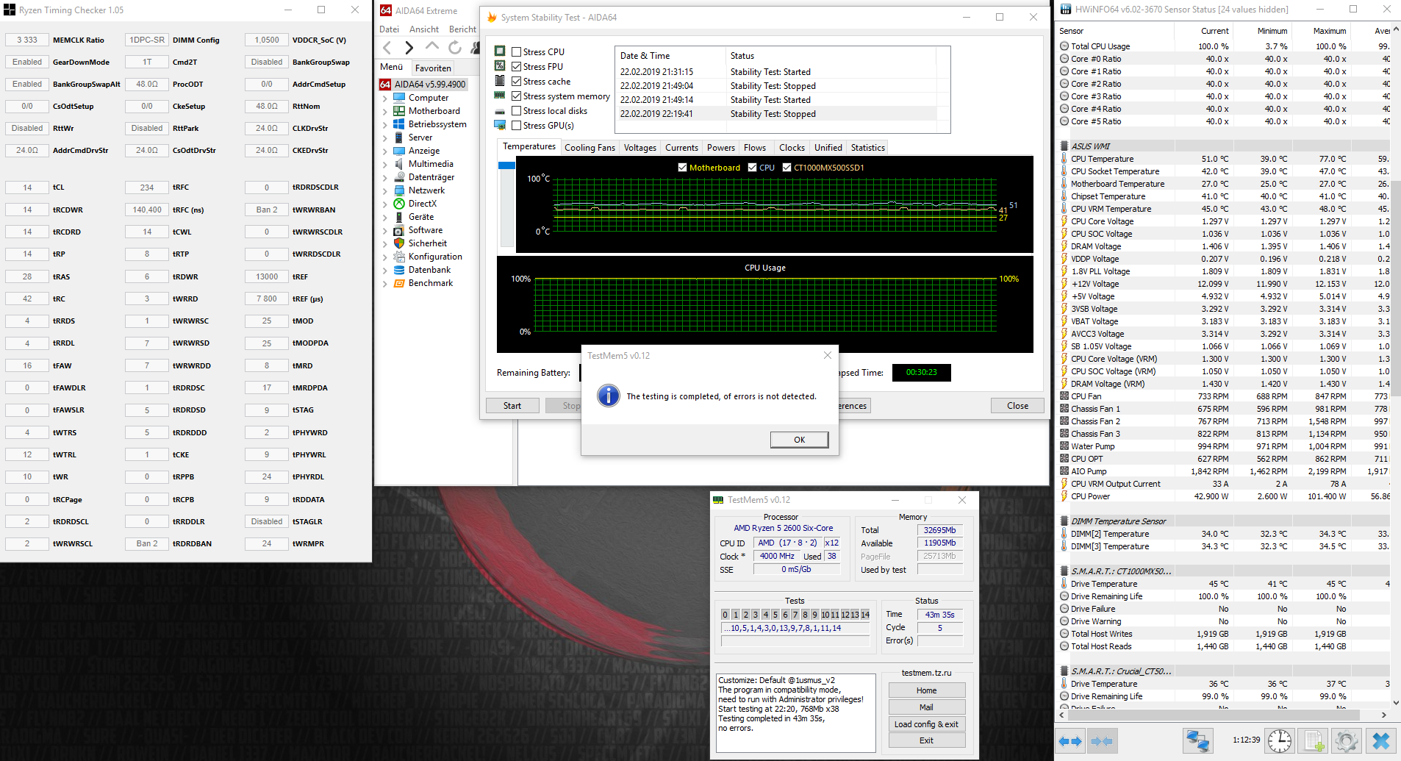Enable Stress local disks checkbox
Screen dimensions: 1401x761
[517, 111]
